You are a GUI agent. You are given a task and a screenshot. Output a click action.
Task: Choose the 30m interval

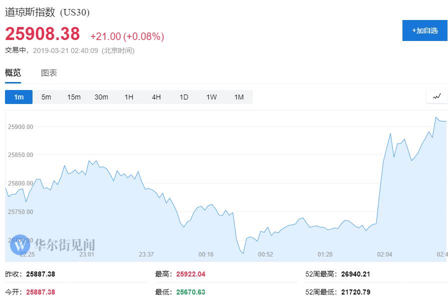[101, 97]
